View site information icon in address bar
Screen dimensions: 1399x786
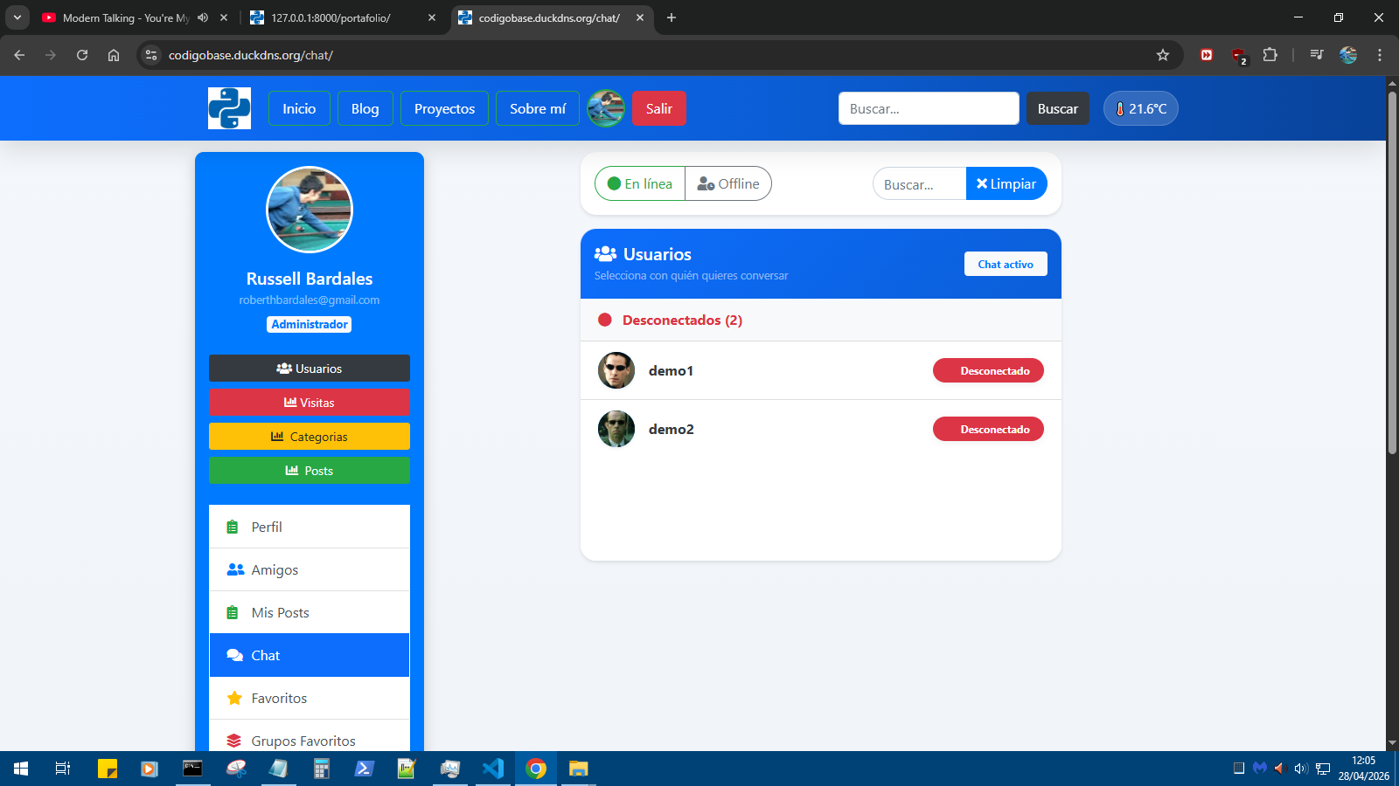(x=151, y=55)
